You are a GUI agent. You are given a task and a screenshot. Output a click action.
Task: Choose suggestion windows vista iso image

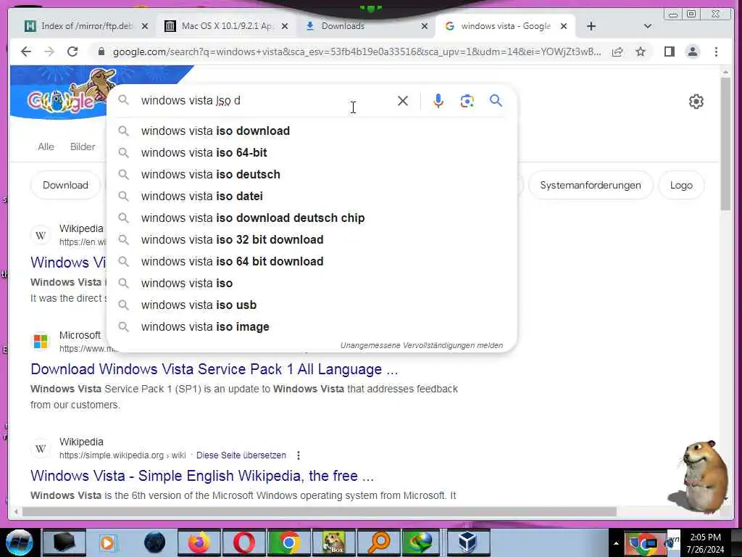(312, 327)
